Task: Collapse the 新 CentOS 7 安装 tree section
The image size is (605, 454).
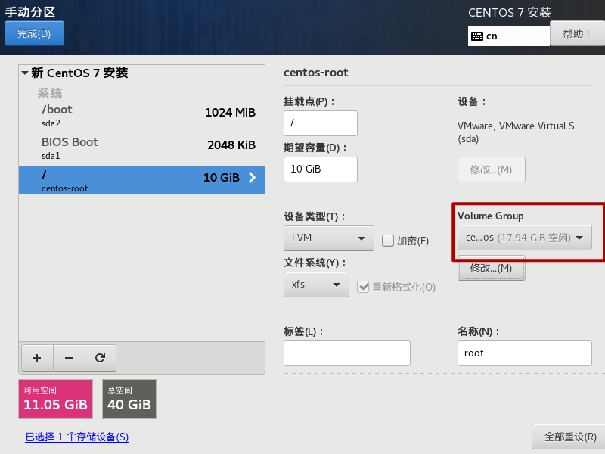Action: tap(25, 73)
